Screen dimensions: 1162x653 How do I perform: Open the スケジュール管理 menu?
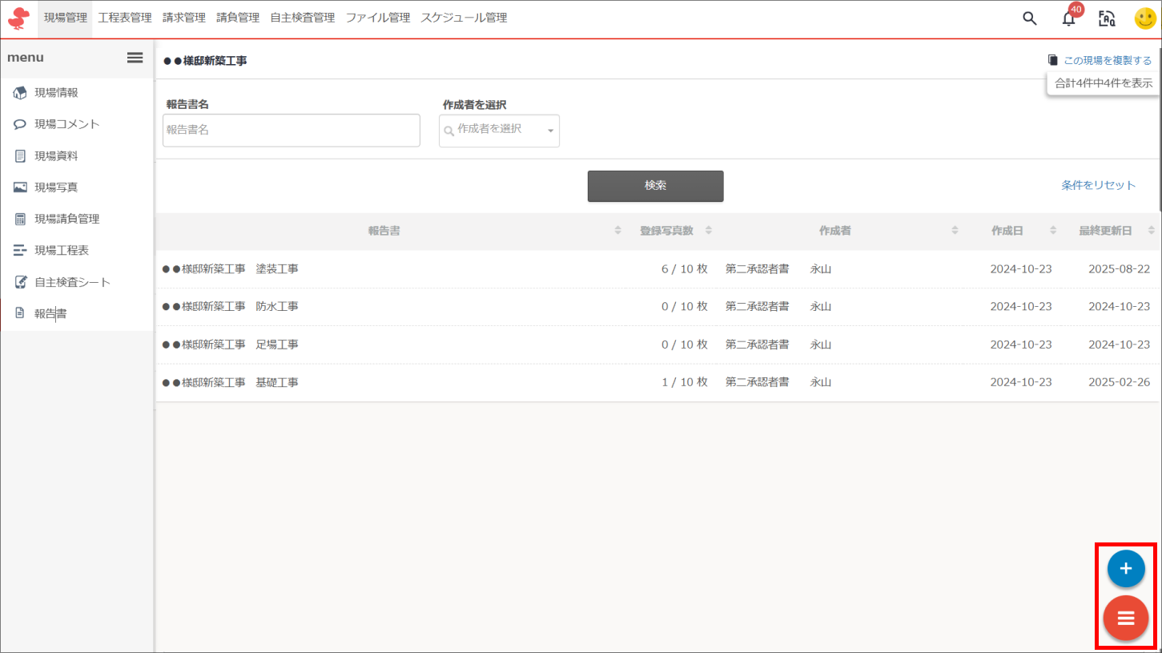464,18
